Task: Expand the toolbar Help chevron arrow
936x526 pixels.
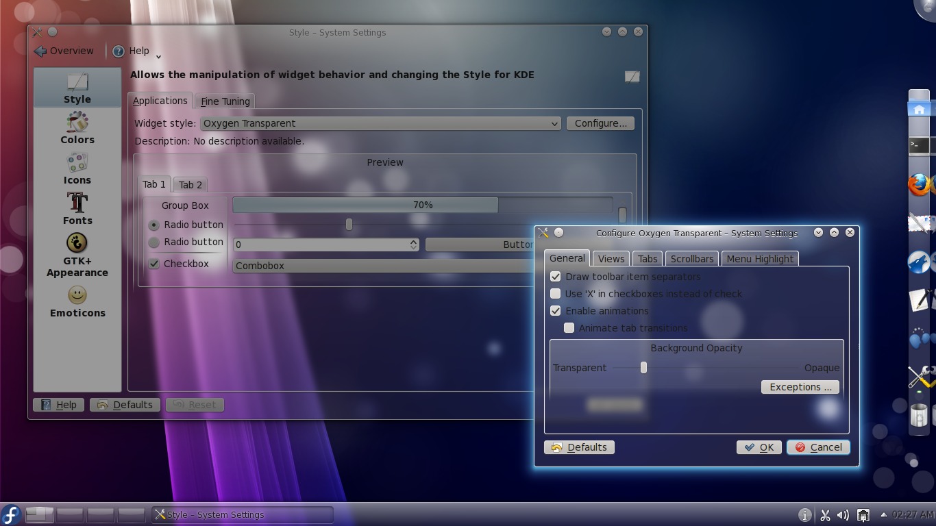Action: click(x=159, y=56)
